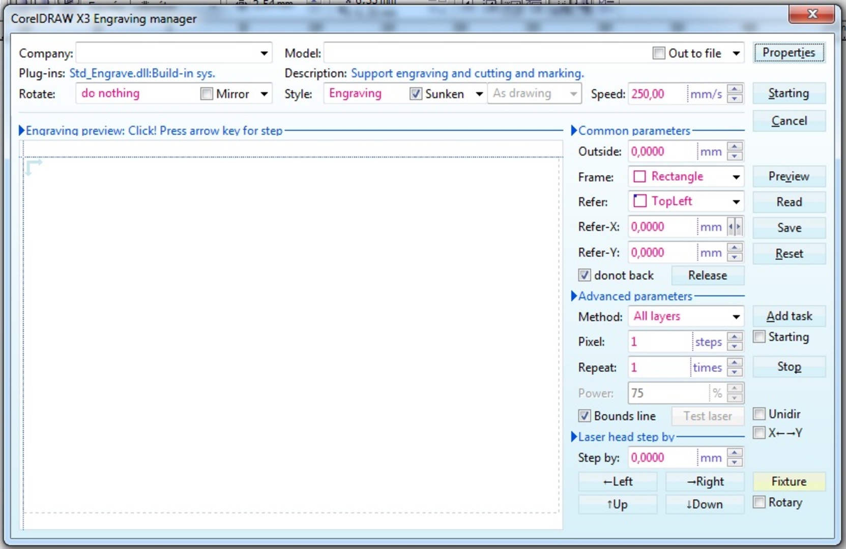Click inside the engraving preview area

pyautogui.click(x=291, y=335)
